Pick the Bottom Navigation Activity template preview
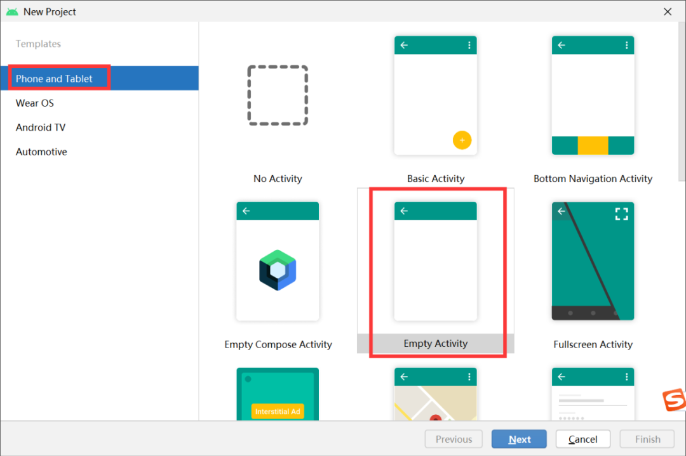This screenshot has height=456, width=686. click(593, 95)
